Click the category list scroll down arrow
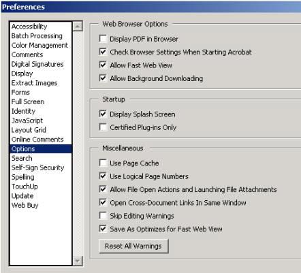 tap(78, 261)
